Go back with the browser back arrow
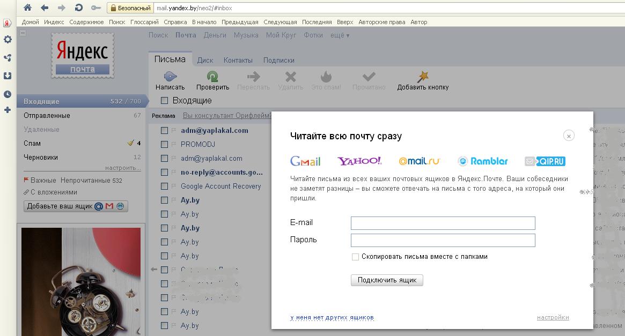This screenshot has width=625, height=336. point(44,8)
